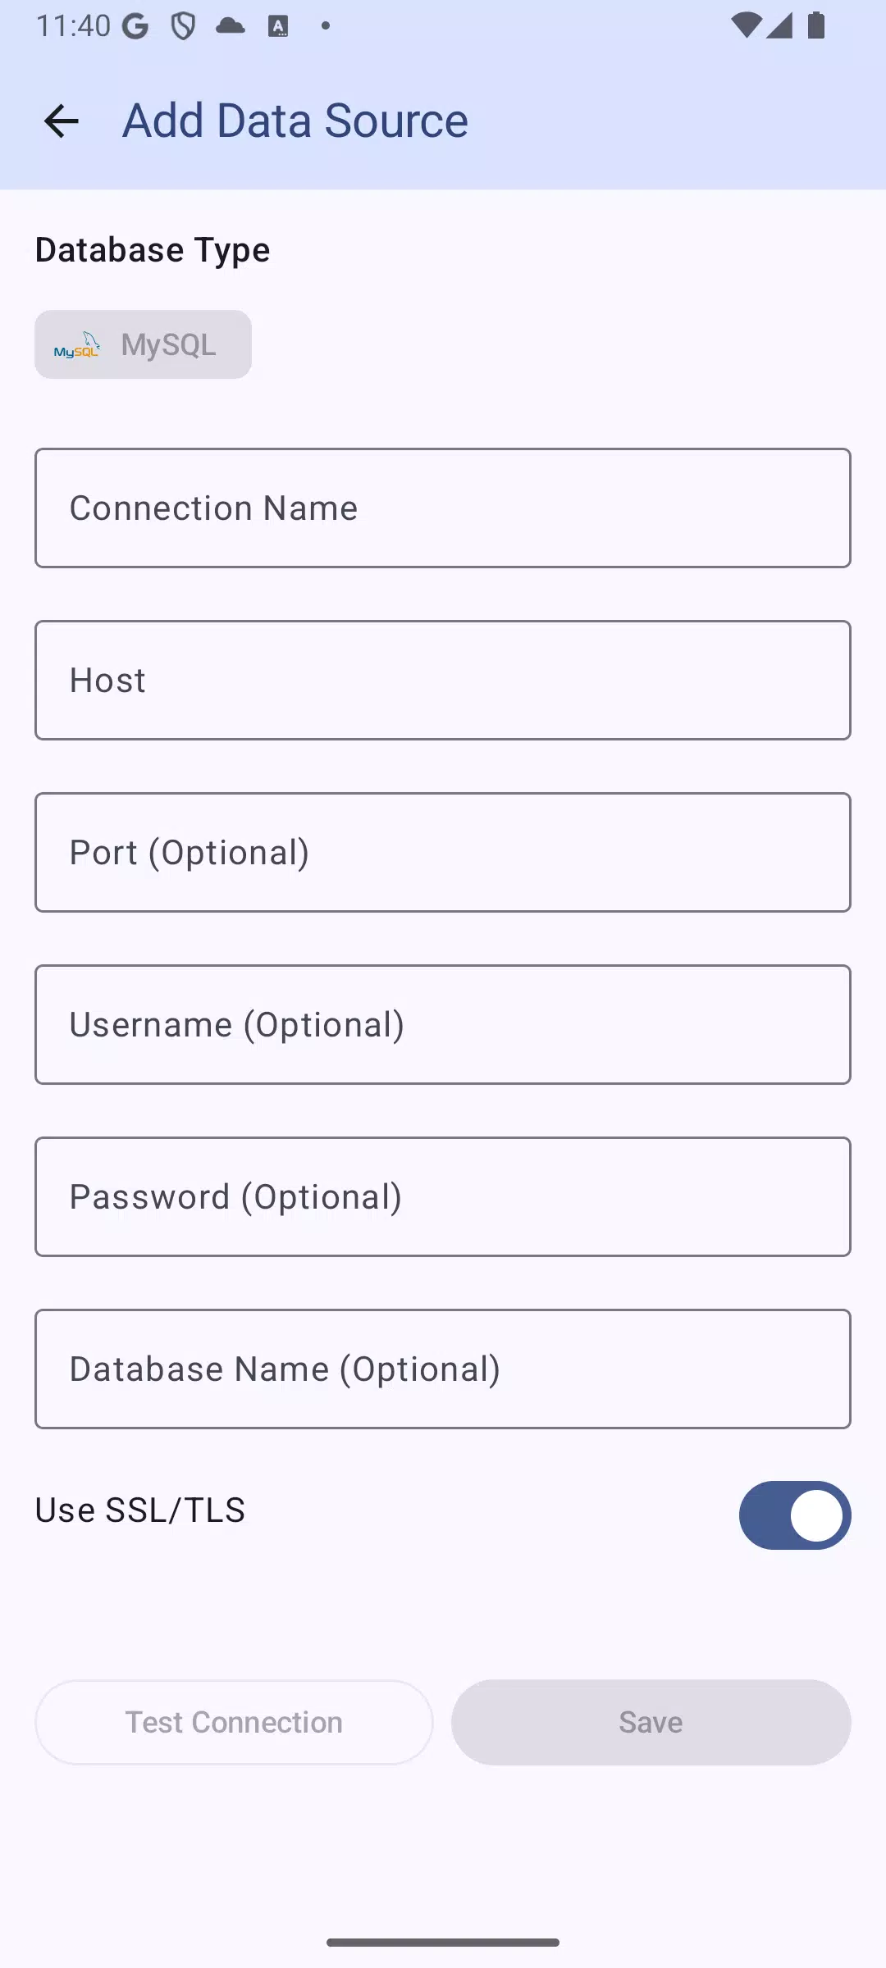Tap the Google G status bar icon
The width and height of the screenshot is (886, 1968).
point(135,26)
